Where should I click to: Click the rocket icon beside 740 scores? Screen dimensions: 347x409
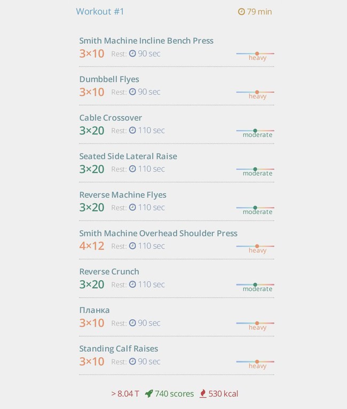tap(149, 393)
